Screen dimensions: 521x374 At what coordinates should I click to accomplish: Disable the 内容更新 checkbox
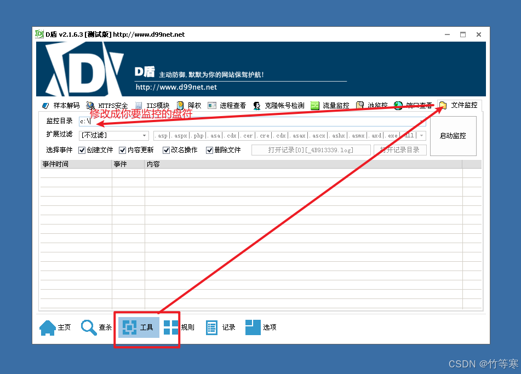pos(123,149)
